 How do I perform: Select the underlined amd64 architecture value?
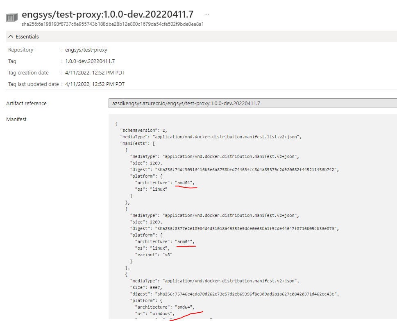pos(185,183)
